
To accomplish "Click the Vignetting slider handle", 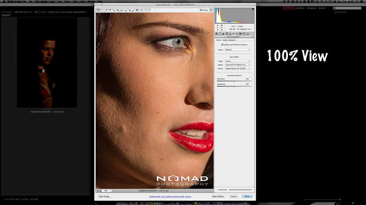I will coord(234,87).
